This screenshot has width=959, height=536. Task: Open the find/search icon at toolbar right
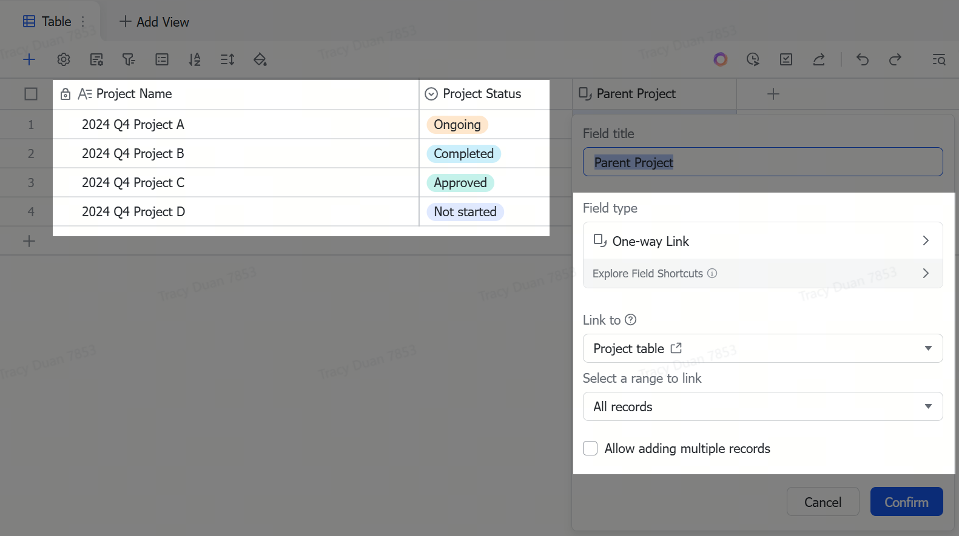pyautogui.click(x=939, y=59)
